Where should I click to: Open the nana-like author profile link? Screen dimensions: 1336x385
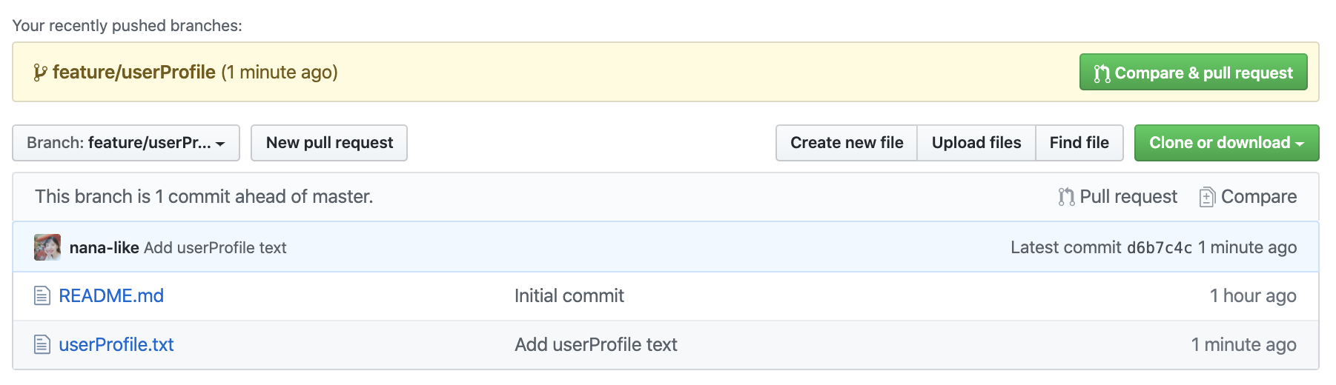pyautogui.click(x=105, y=248)
